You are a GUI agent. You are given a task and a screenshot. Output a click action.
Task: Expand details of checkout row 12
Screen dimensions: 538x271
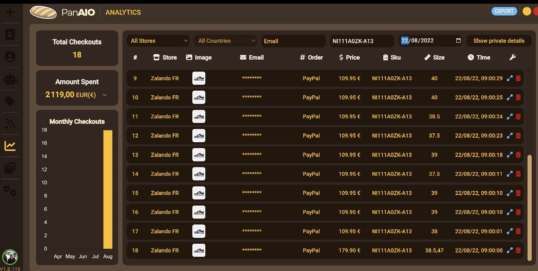pyautogui.click(x=509, y=135)
